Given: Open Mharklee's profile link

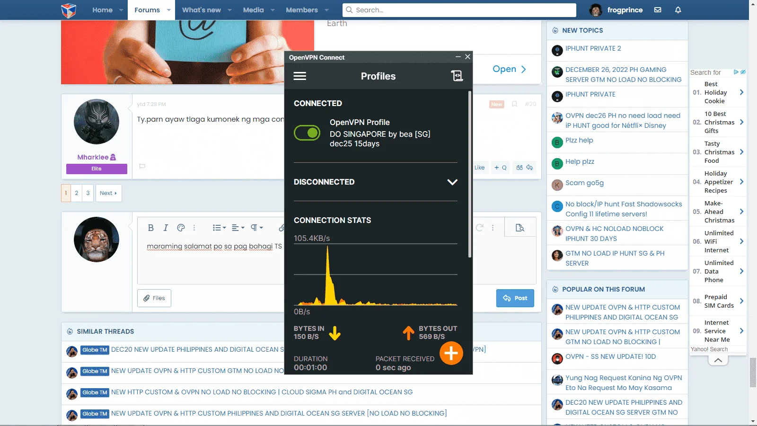Looking at the screenshot, I should coord(93,157).
